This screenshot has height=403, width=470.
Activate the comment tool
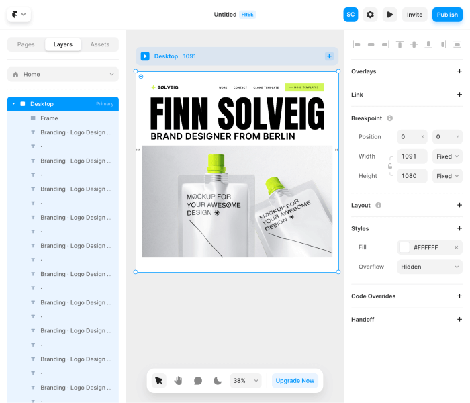[198, 380]
